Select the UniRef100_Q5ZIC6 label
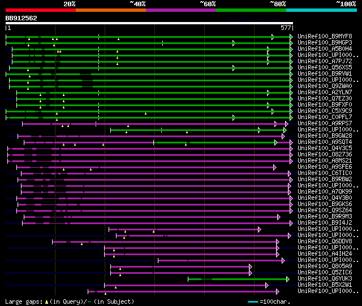Image resolution: width=362 pixels, height=306 pixels. 325,273
